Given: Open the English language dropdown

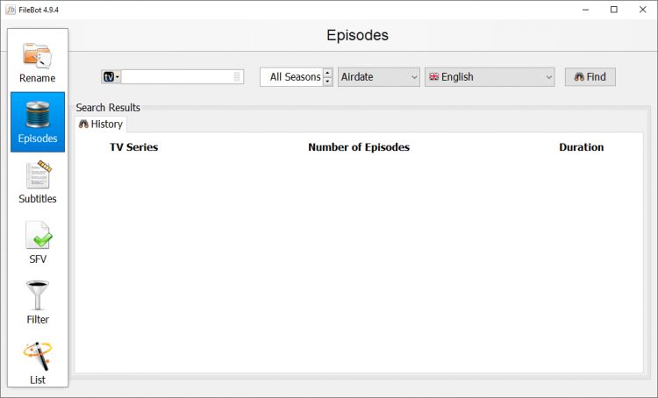Looking at the screenshot, I should click(490, 77).
